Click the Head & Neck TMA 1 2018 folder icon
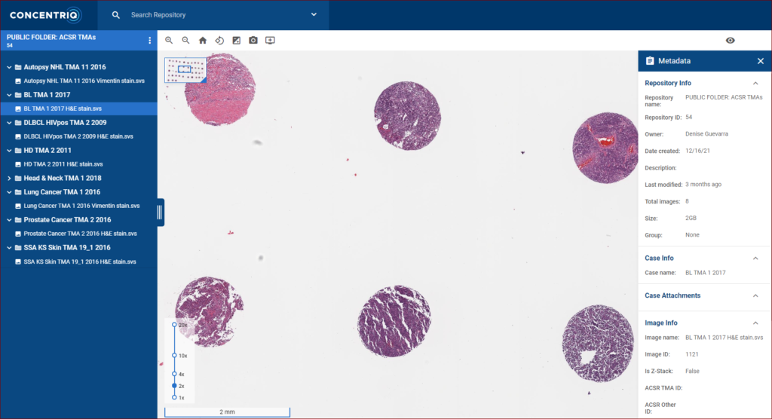The height and width of the screenshot is (419, 772). [18, 179]
